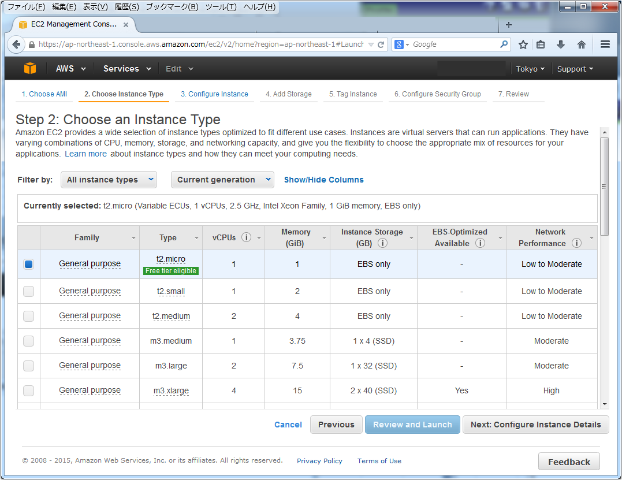Image resolution: width=622 pixels, height=480 pixels.
Task: Click the m3.xlarge type label
Action: coord(171,390)
